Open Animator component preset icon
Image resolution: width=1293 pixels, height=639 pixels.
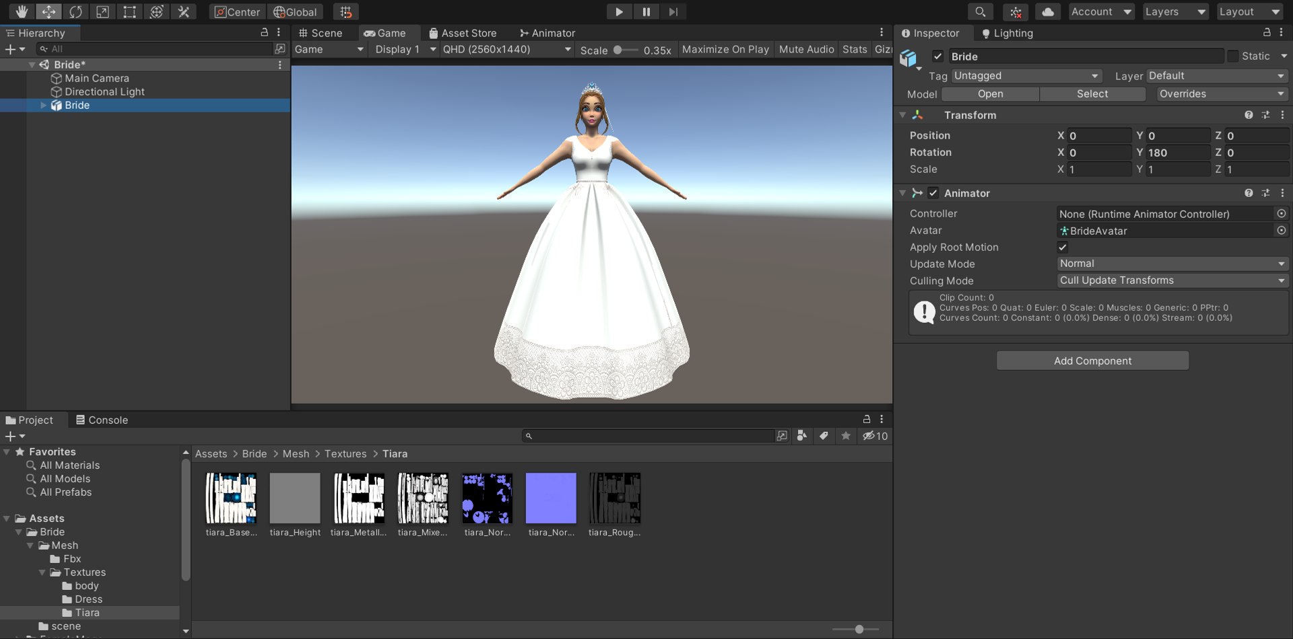coord(1265,193)
